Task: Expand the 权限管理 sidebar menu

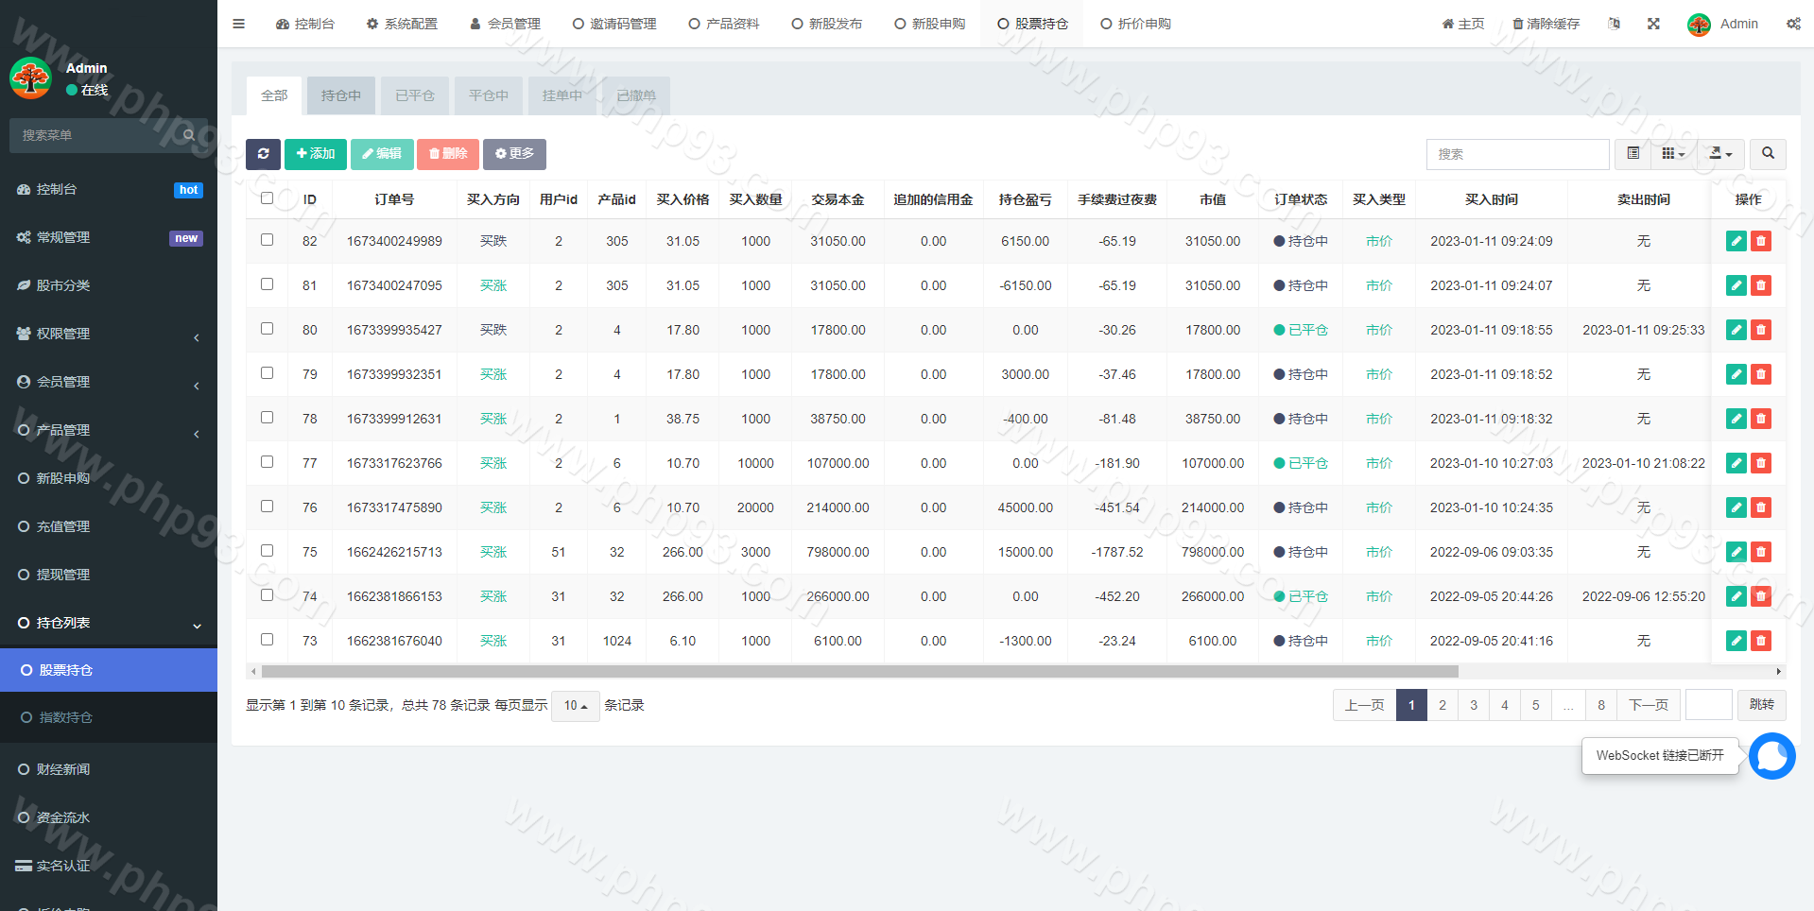Action: point(109,334)
